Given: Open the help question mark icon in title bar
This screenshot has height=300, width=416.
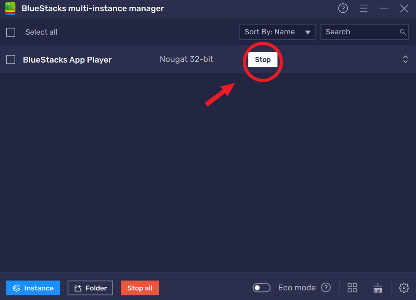Looking at the screenshot, I should tap(343, 8).
